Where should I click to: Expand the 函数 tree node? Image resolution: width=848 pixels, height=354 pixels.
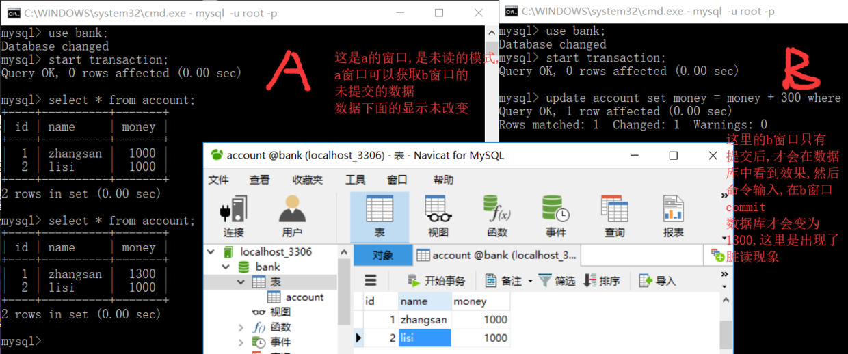(x=241, y=327)
